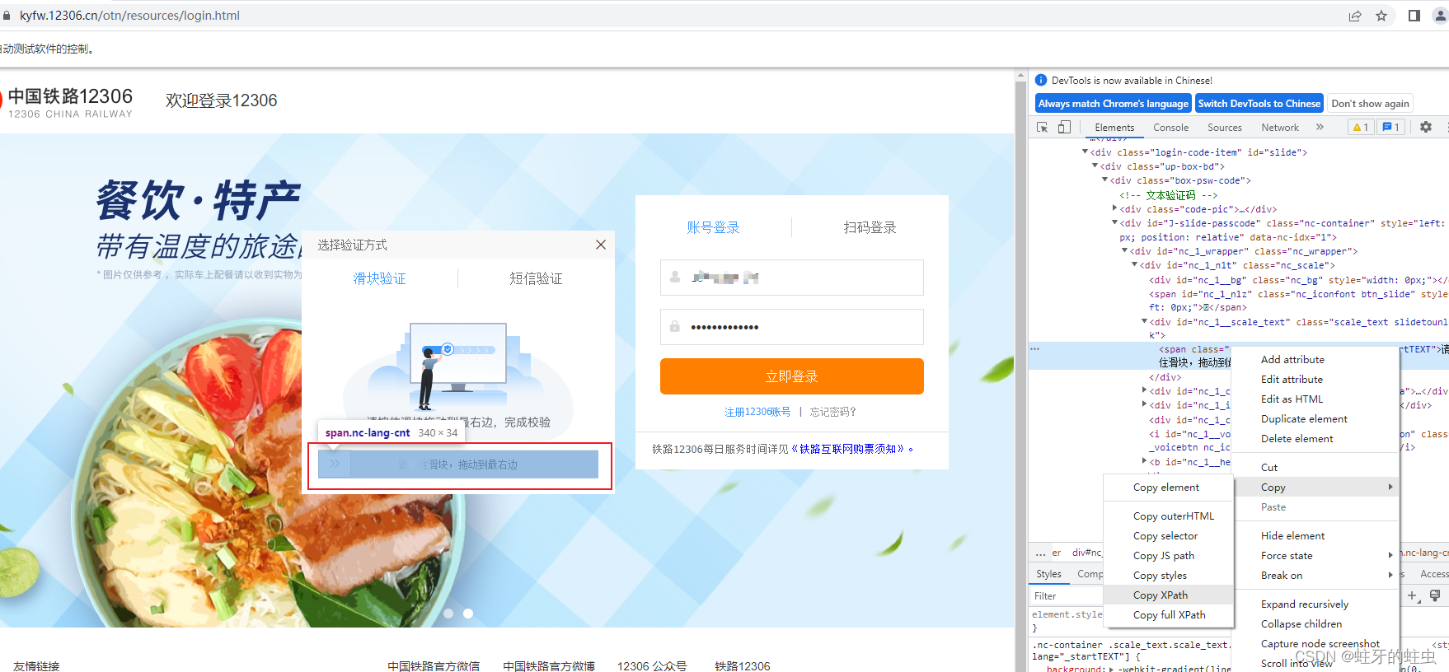Bookmark this page with star icon
The height and width of the screenshot is (672, 1449).
(x=1381, y=16)
